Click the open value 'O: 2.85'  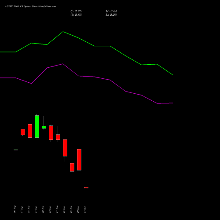(76, 15)
